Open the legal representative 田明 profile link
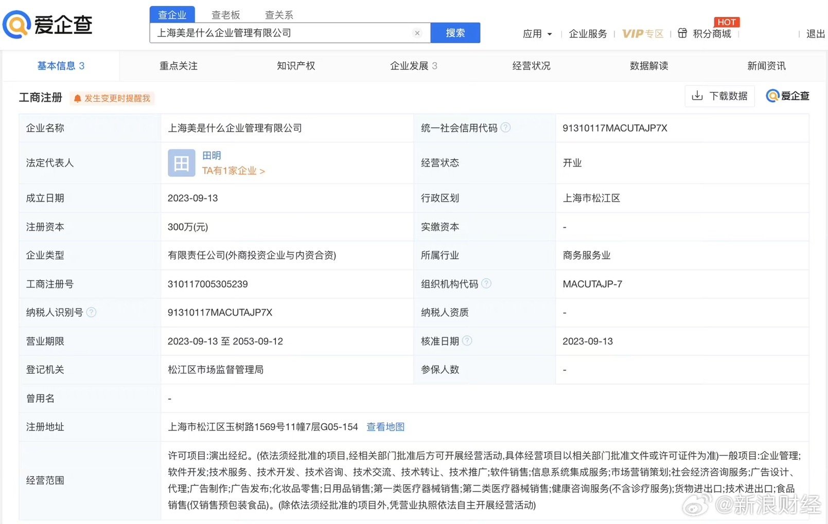 point(212,155)
